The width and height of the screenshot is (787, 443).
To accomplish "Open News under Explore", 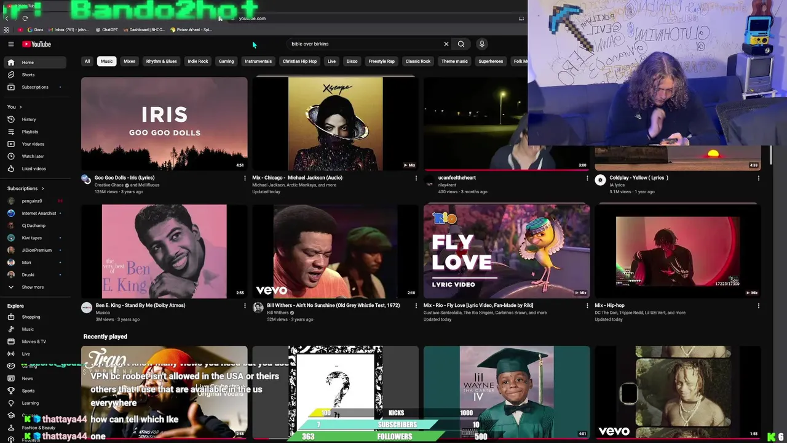I will coord(34,378).
